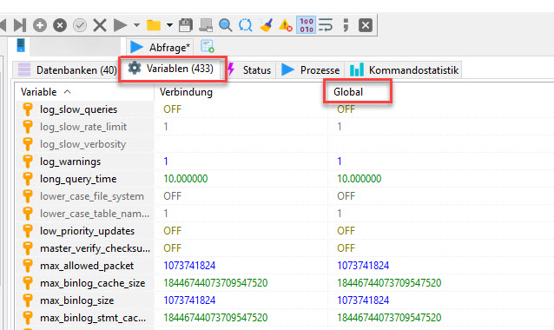
Task: Jump to the last record toolbar icon
Action: 20,25
